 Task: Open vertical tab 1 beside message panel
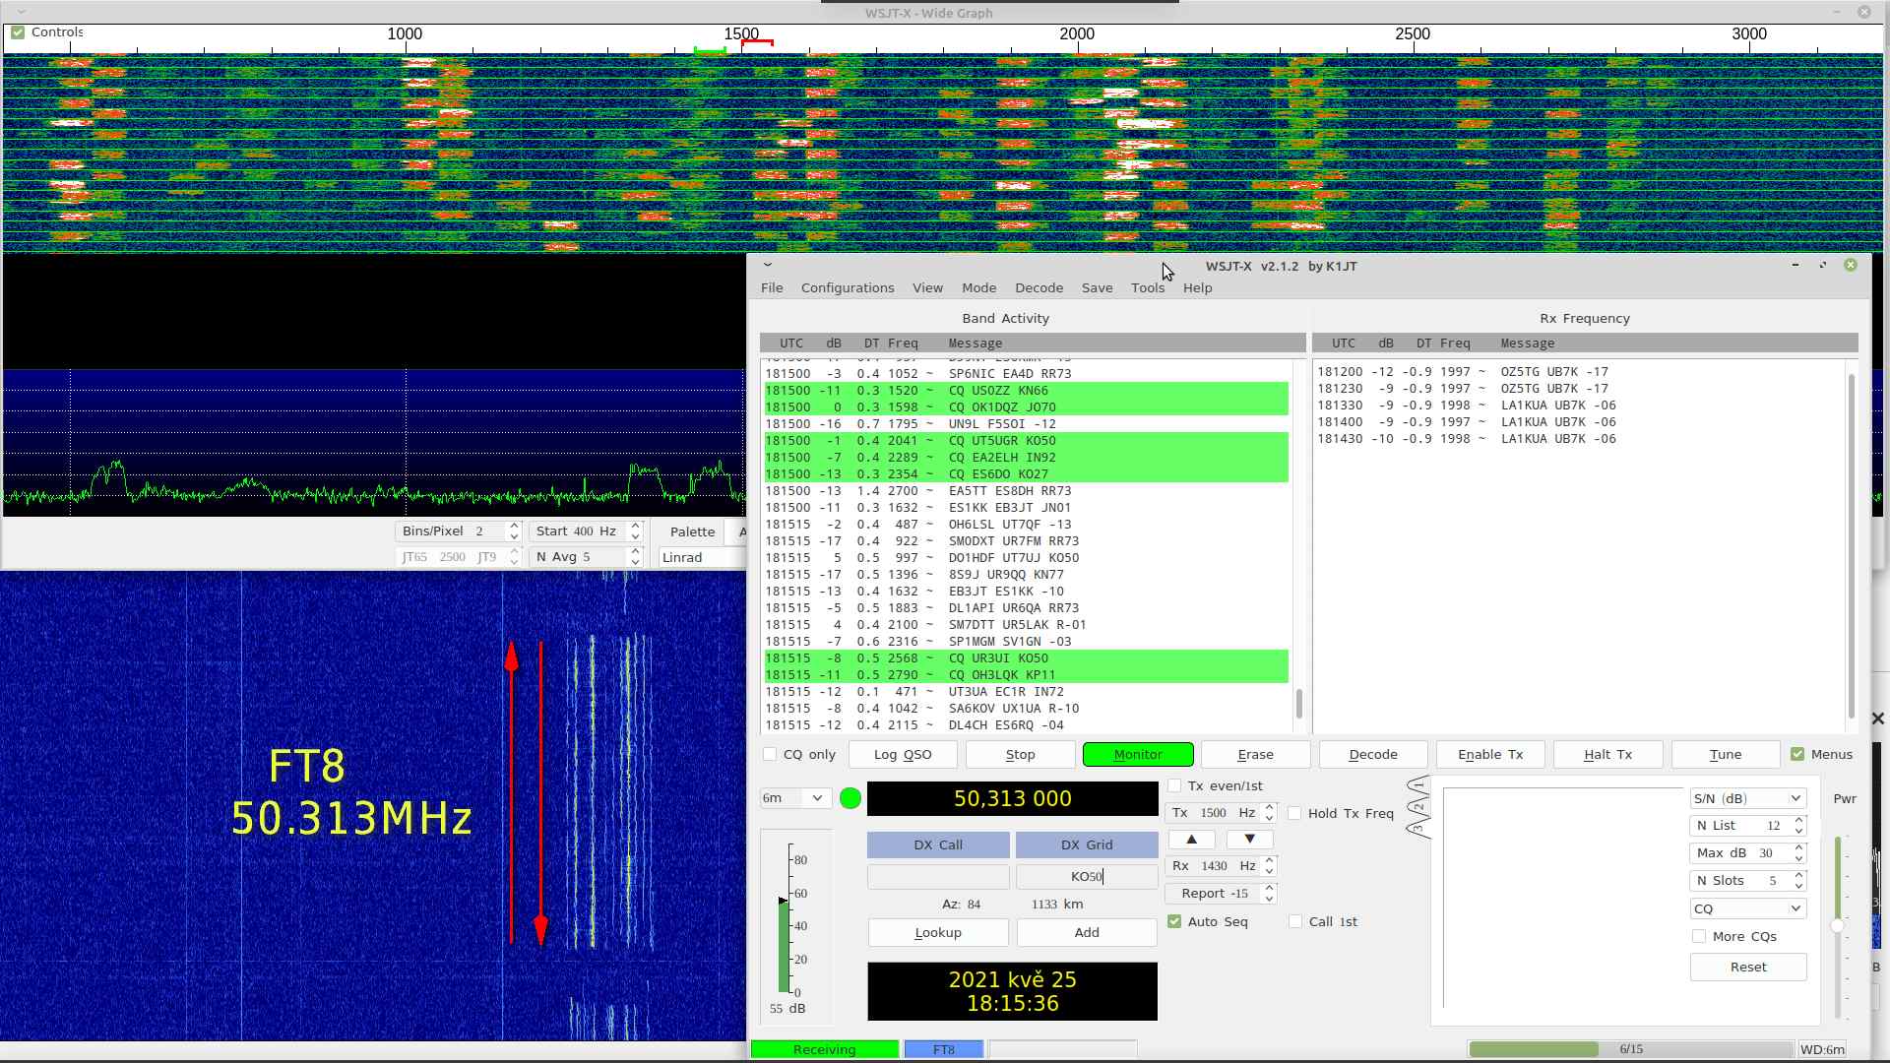click(1417, 786)
